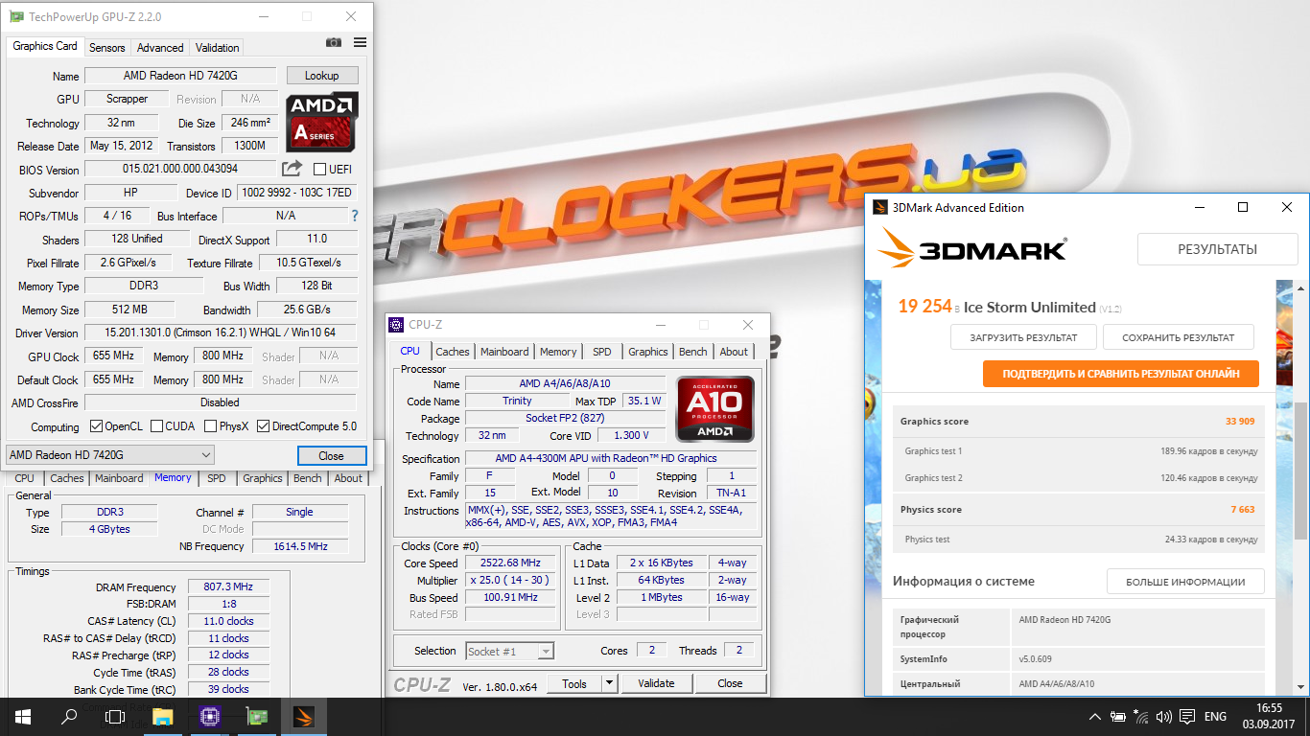This screenshot has width=1310, height=736.
Task: Open GPU-Z Sensors tab
Action: coord(106,48)
